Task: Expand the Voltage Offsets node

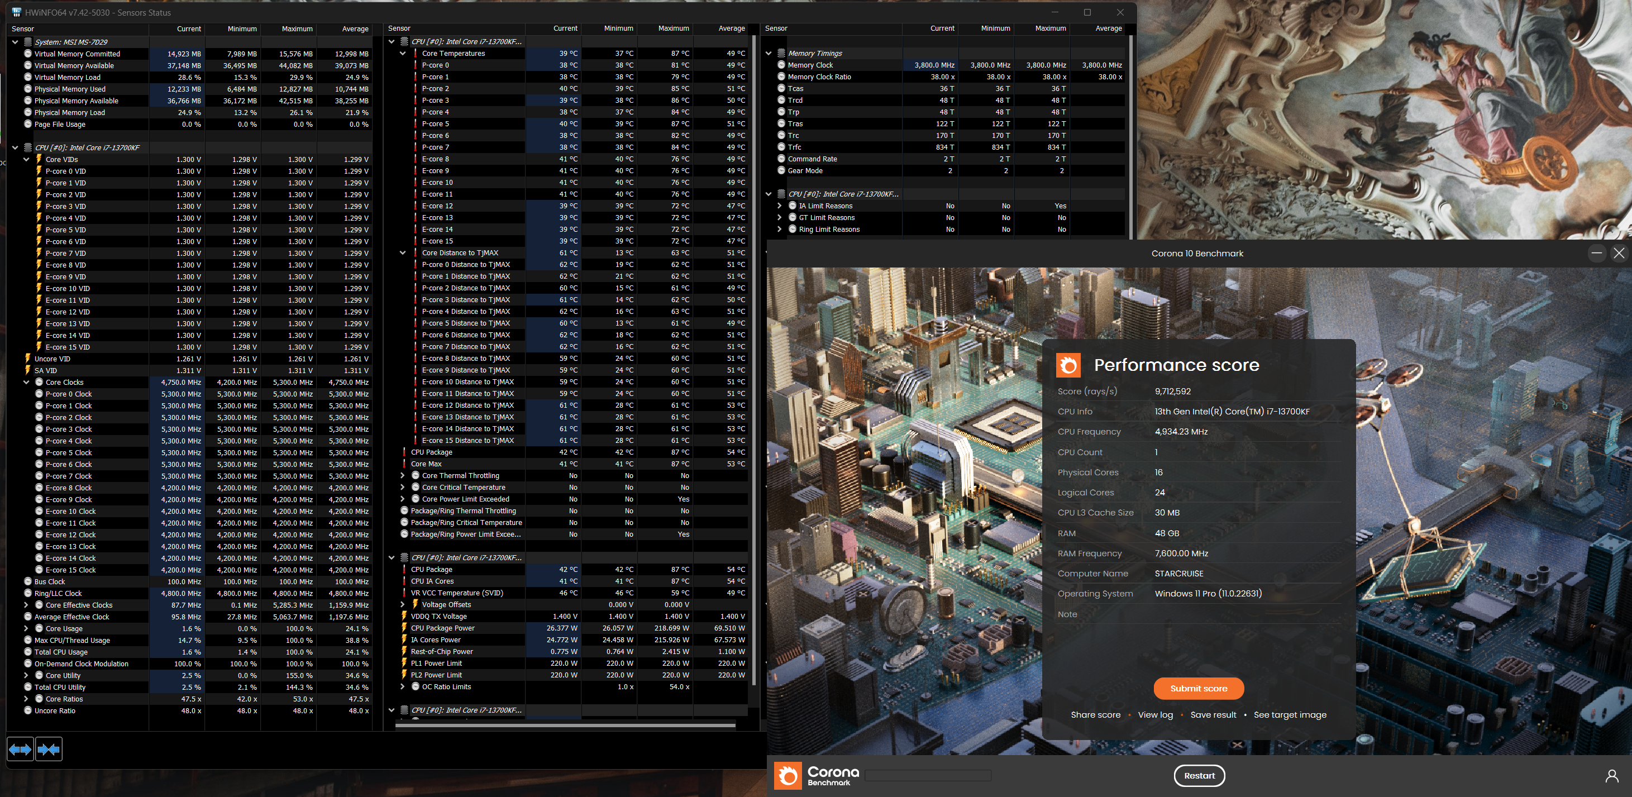Action: tap(402, 604)
